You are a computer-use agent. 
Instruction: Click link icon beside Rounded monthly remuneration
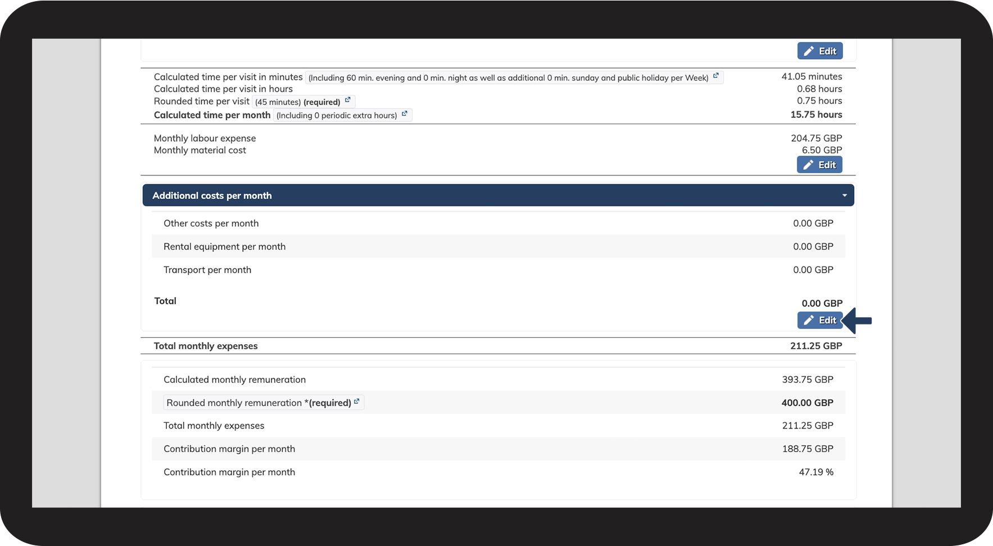[x=357, y=401]
